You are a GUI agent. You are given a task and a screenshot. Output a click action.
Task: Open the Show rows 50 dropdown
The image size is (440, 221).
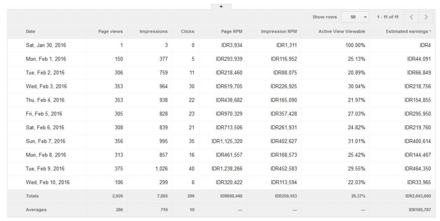(355, 17)
